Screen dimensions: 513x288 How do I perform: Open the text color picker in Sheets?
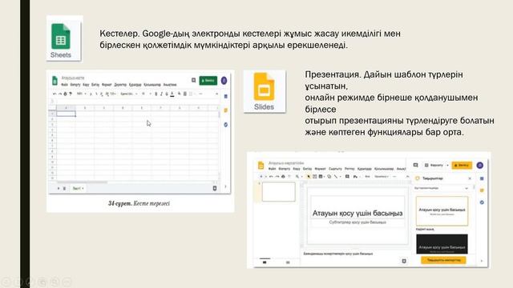coord(172,94)
